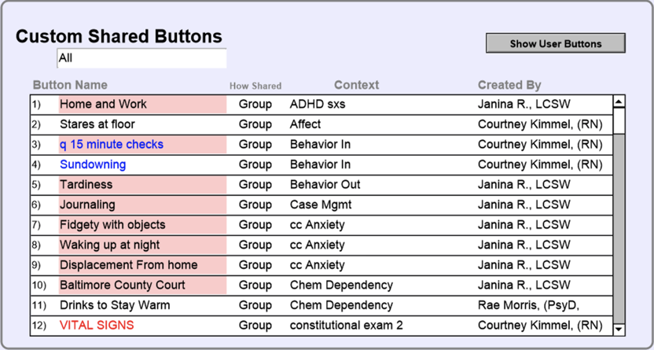Screen dimensions: 654x350
Task: Click the Created By column header
Action: pos(509,85)
